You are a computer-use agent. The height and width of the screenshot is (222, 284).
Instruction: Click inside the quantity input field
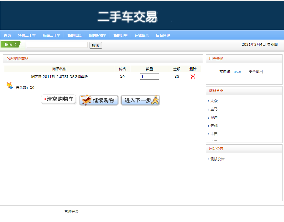point(149,76)
